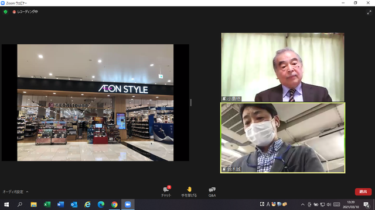Viewport: 375px width, 210px height.
Task: Leave the webinar with 退出 button
Action: [x=363, y=192]
